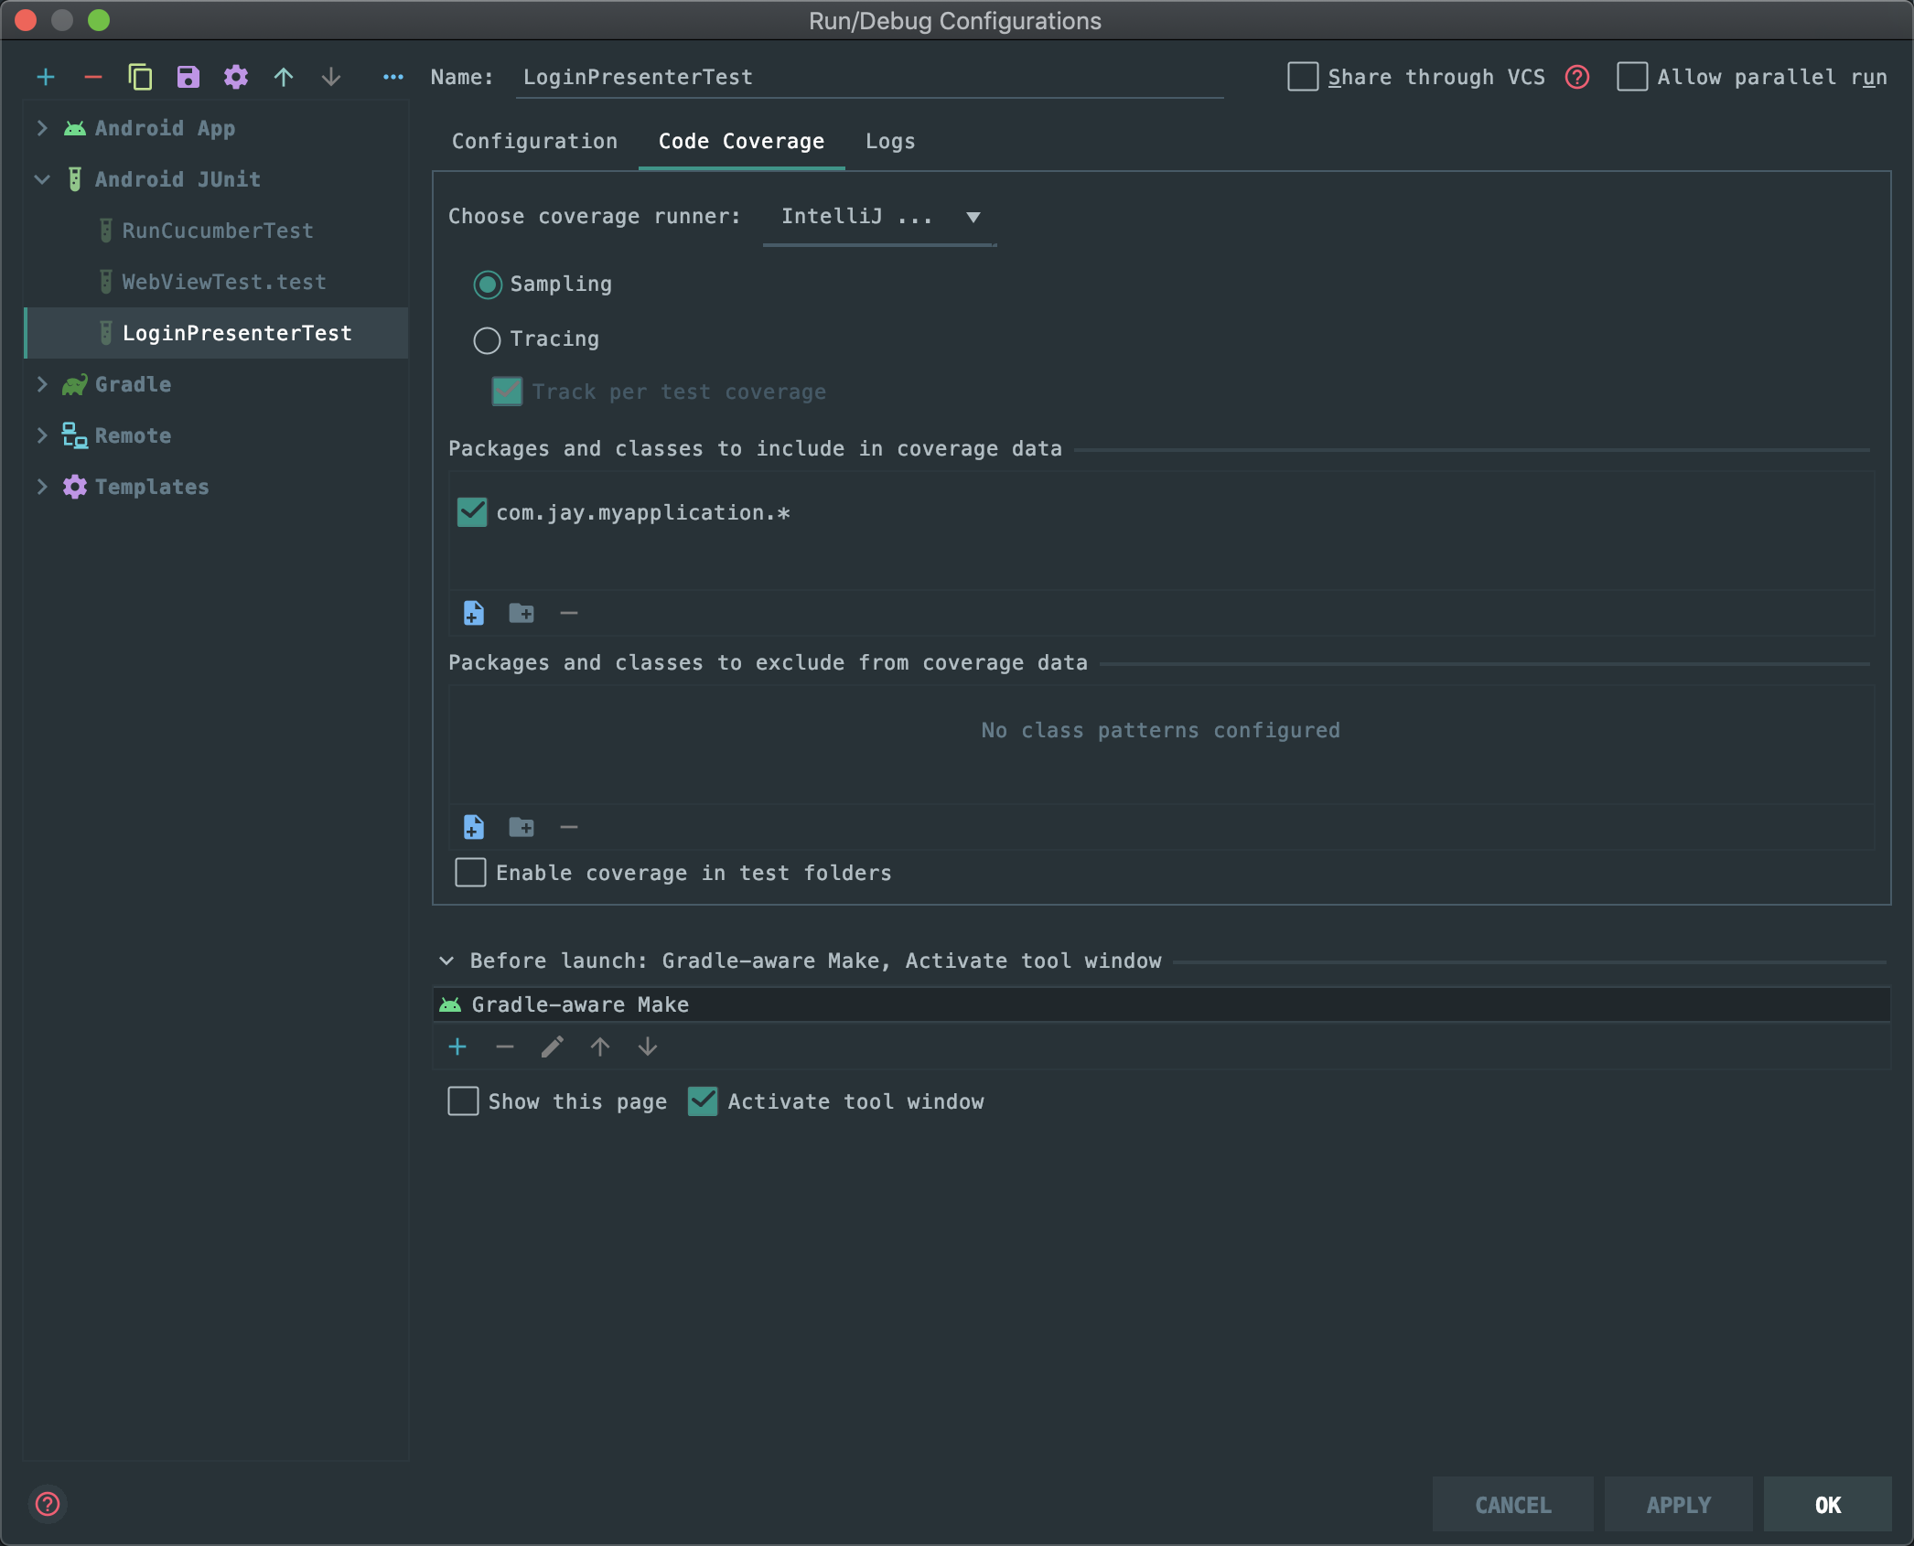
Task: Add class to include coverage list
Action: coord(473,613)
